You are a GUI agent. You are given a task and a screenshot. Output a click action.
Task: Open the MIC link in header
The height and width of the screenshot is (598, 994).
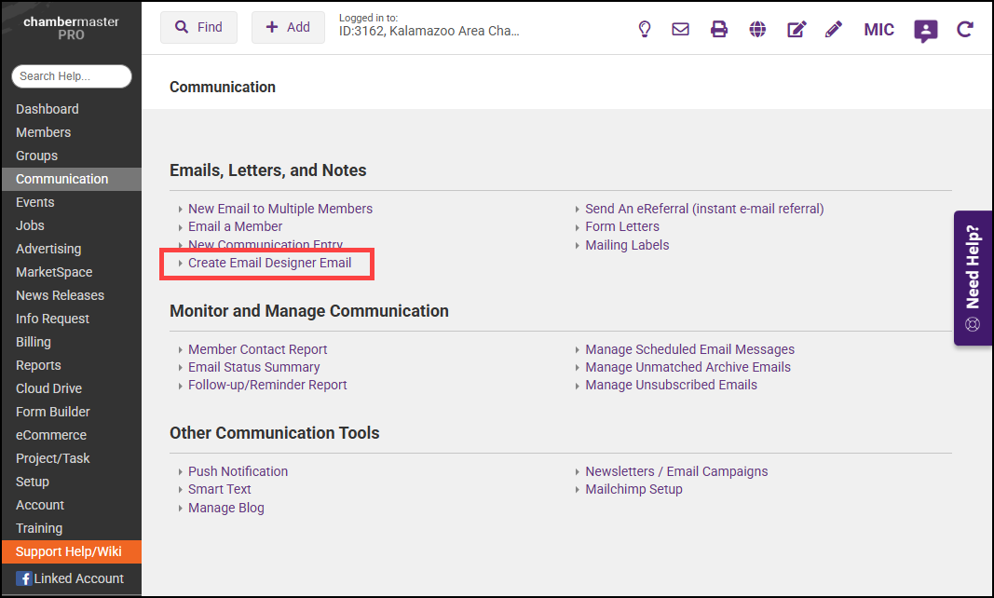(878, 30)
